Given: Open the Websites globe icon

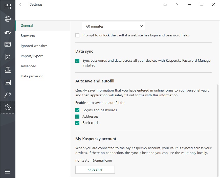Looking at the screenshot, I should point(8,19).
